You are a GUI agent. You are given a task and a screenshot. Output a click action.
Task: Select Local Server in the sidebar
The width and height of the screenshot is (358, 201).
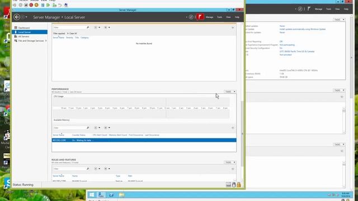pyautogui.click(x=30, y=32)
